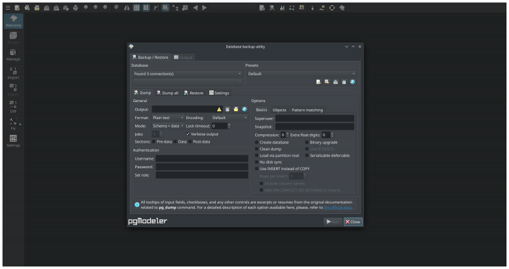This screenshot has height=269, width=509.
Task: Browse output file with folder icon
Action: click(236, 109)
